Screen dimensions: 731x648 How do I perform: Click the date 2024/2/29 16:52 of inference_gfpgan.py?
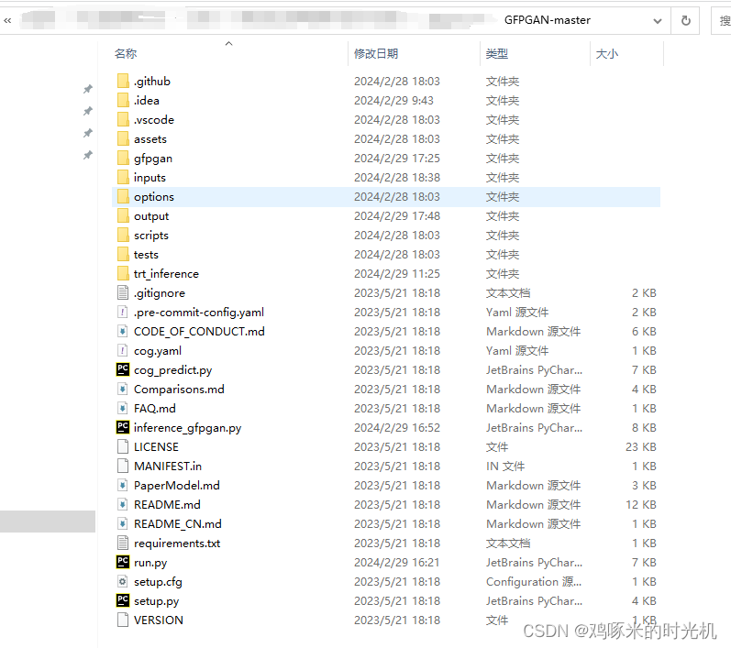(397, 428)
